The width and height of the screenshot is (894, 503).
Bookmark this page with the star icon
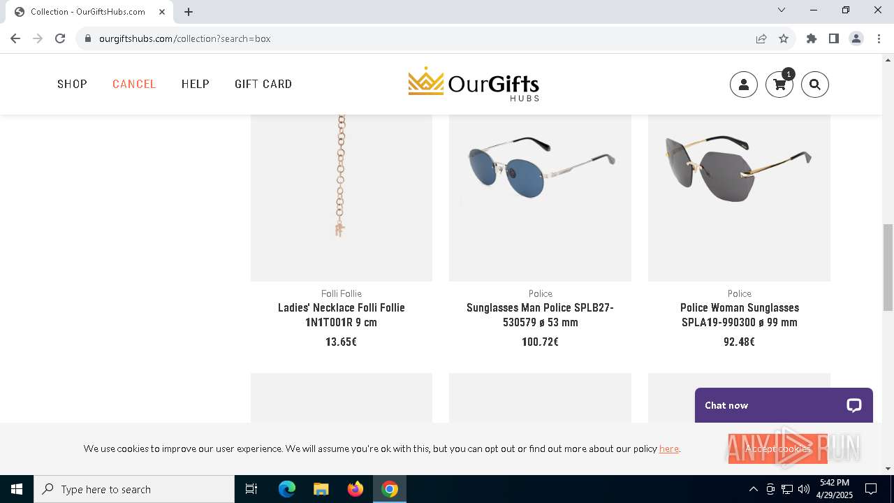(x=784, y=38)
